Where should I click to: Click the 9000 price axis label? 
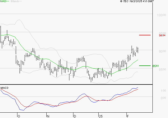coord(162,51)
